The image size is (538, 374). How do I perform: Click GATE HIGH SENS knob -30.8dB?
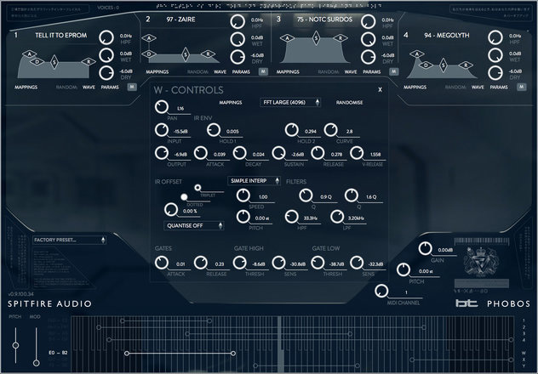click(x=278, y=263)
